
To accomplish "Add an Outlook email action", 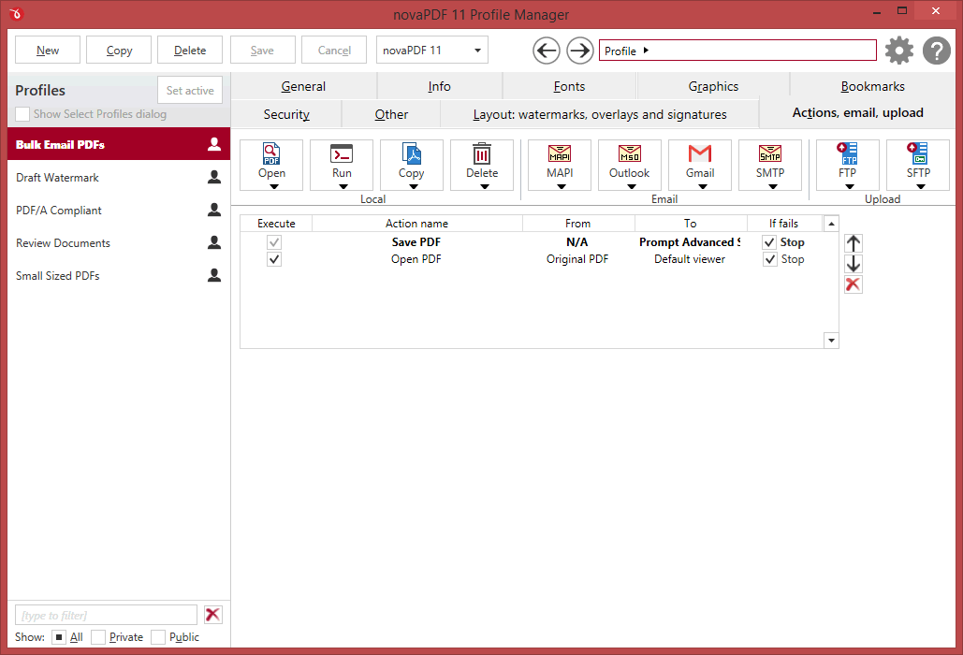I will pos(630,165).
